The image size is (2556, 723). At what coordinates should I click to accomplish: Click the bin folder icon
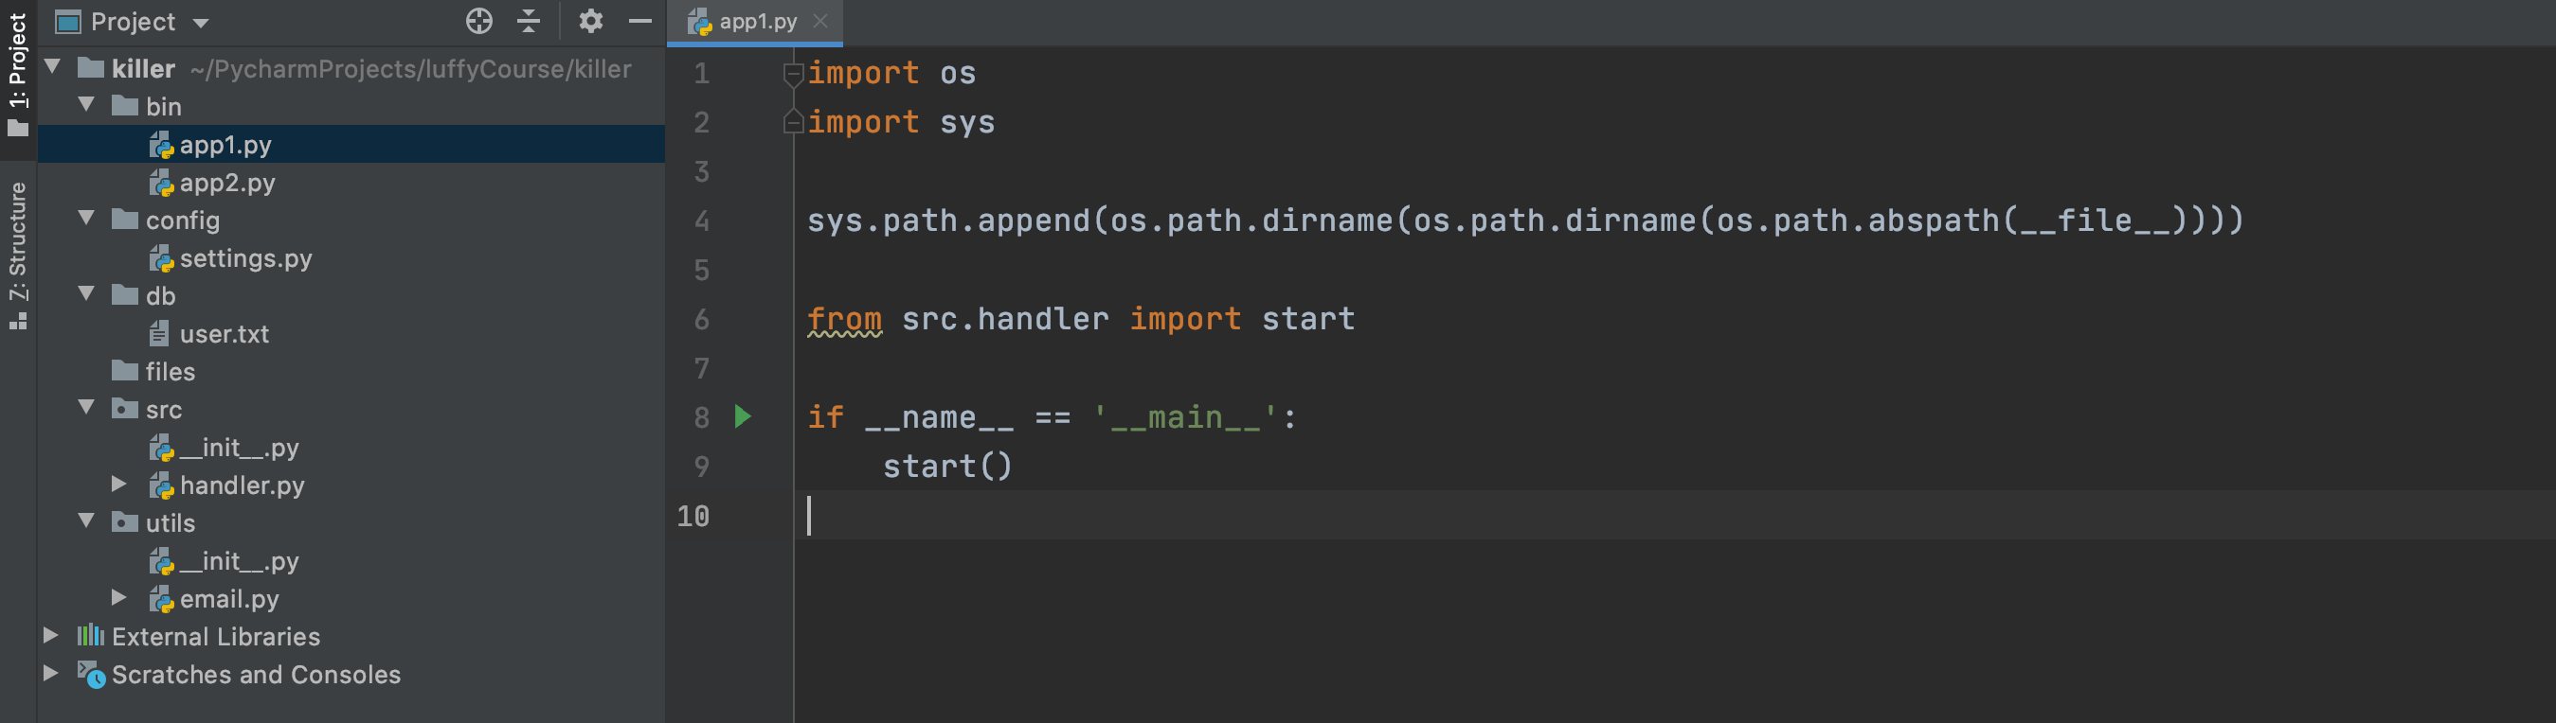click(125, 105)
